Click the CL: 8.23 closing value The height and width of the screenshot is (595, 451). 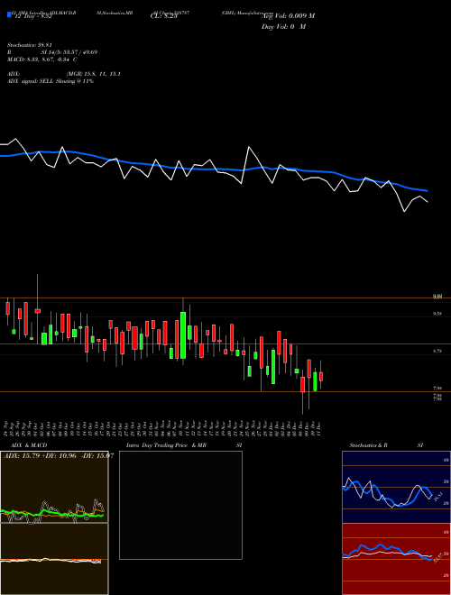click(163, 16)
